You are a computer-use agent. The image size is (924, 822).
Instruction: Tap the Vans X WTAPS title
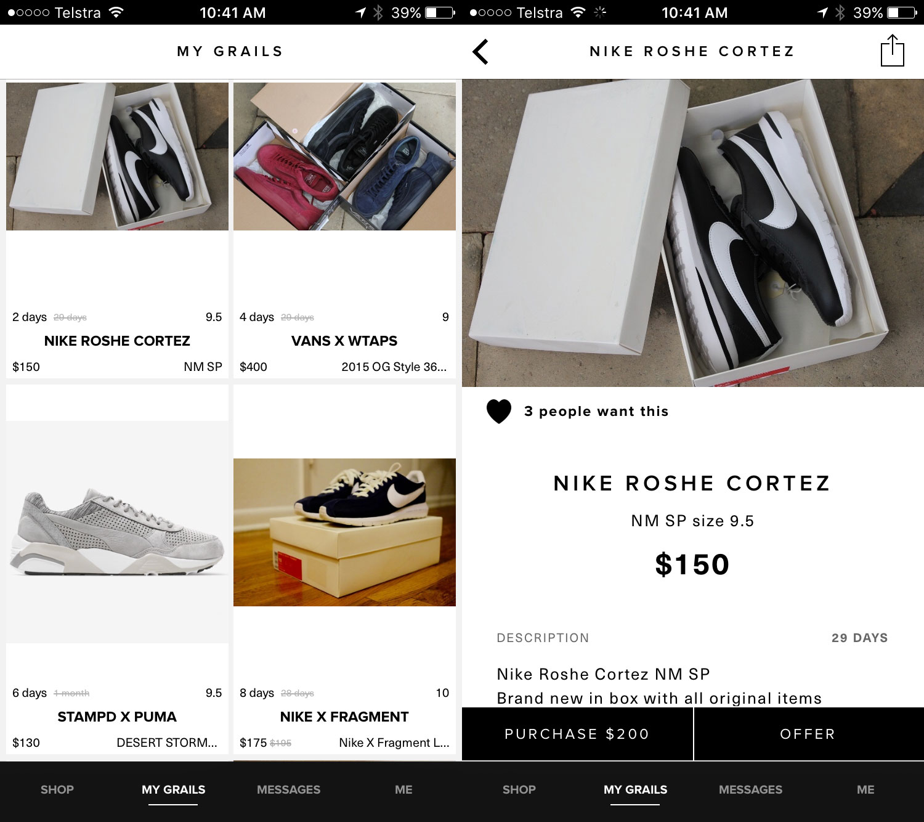point(344,341)
